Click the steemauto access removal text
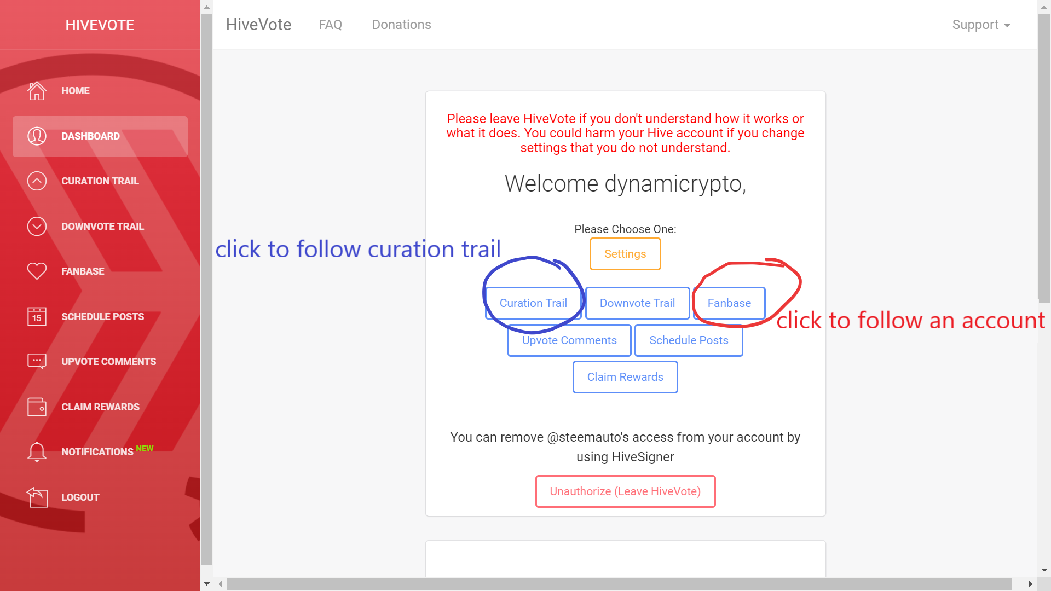This screenshot has width=1051, height=591. [x=625, y=447]
